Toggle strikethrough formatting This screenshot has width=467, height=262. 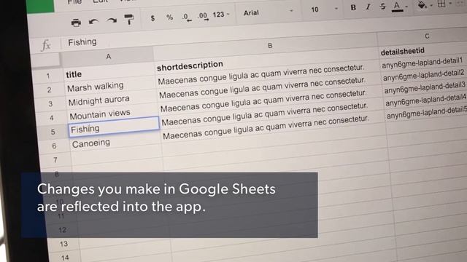[382, 6]
